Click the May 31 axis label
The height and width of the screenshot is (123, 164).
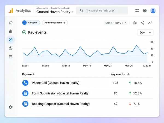147,66
